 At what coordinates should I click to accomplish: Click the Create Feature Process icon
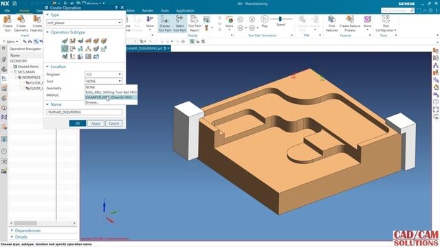click(350, 23)
